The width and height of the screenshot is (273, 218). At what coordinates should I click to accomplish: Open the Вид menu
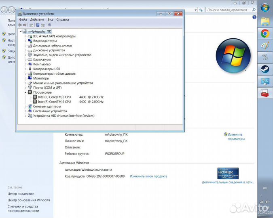click(50, 20)
